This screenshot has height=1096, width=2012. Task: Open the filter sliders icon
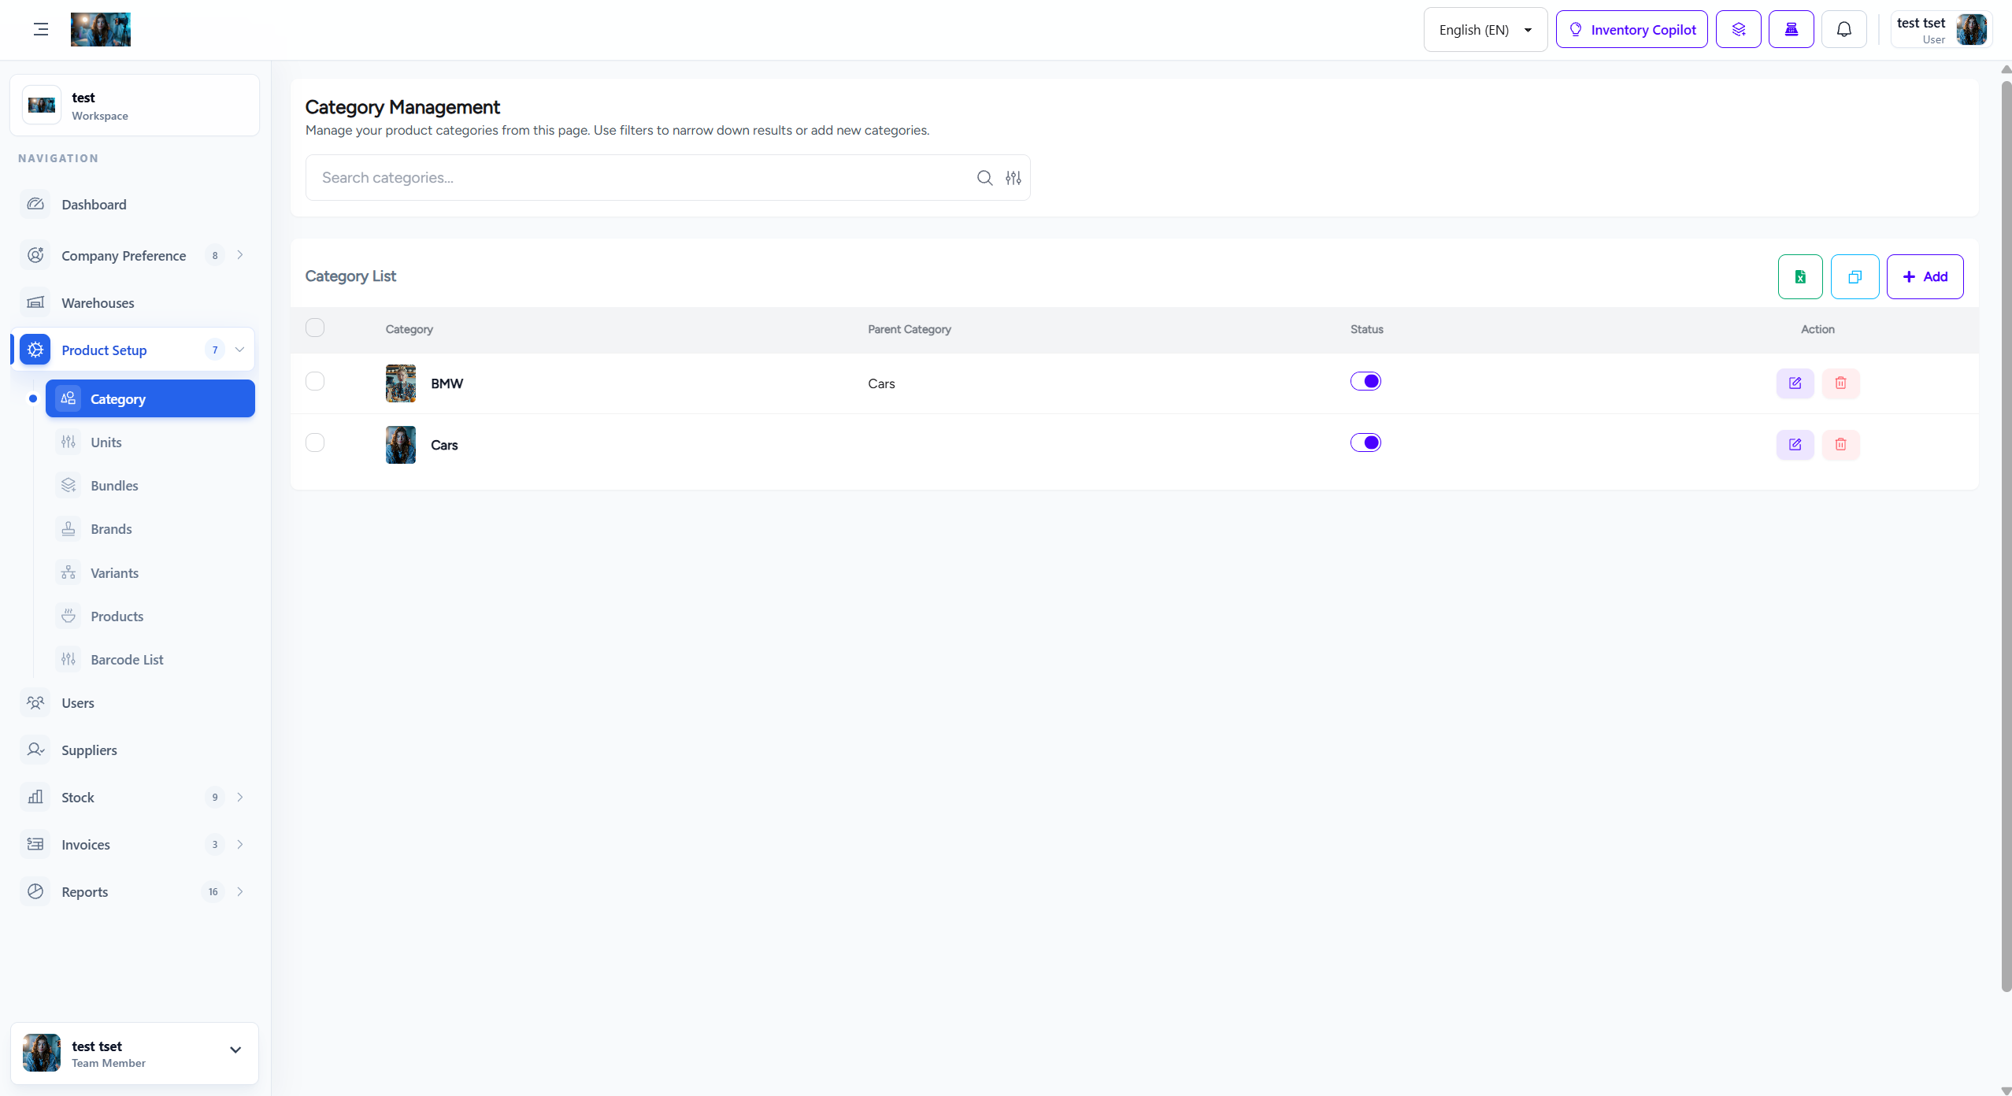coord(1013,178)
